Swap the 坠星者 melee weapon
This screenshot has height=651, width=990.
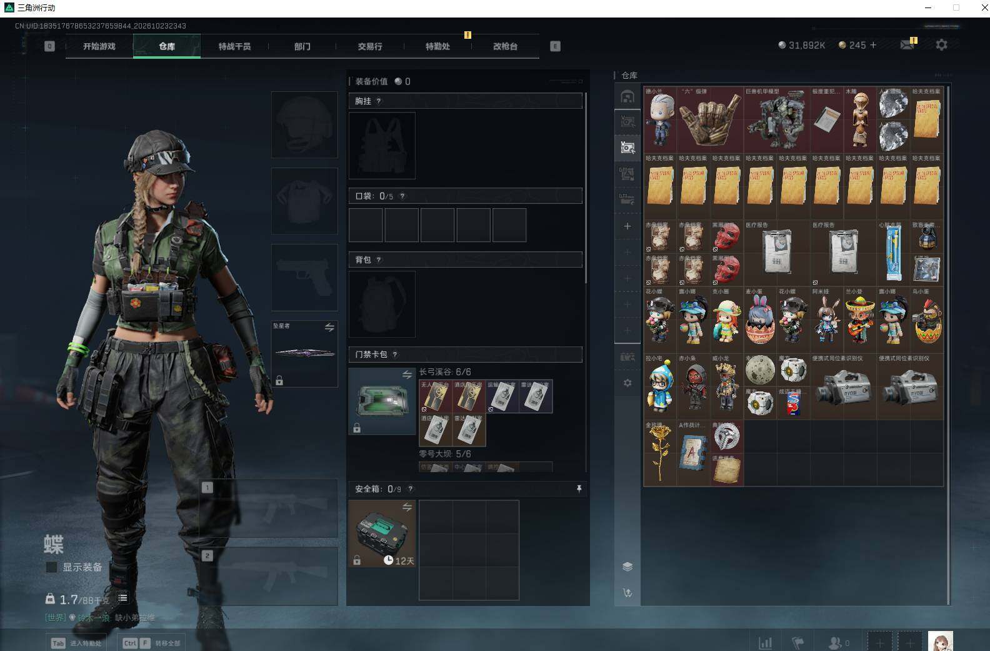[x=329, y=327]
